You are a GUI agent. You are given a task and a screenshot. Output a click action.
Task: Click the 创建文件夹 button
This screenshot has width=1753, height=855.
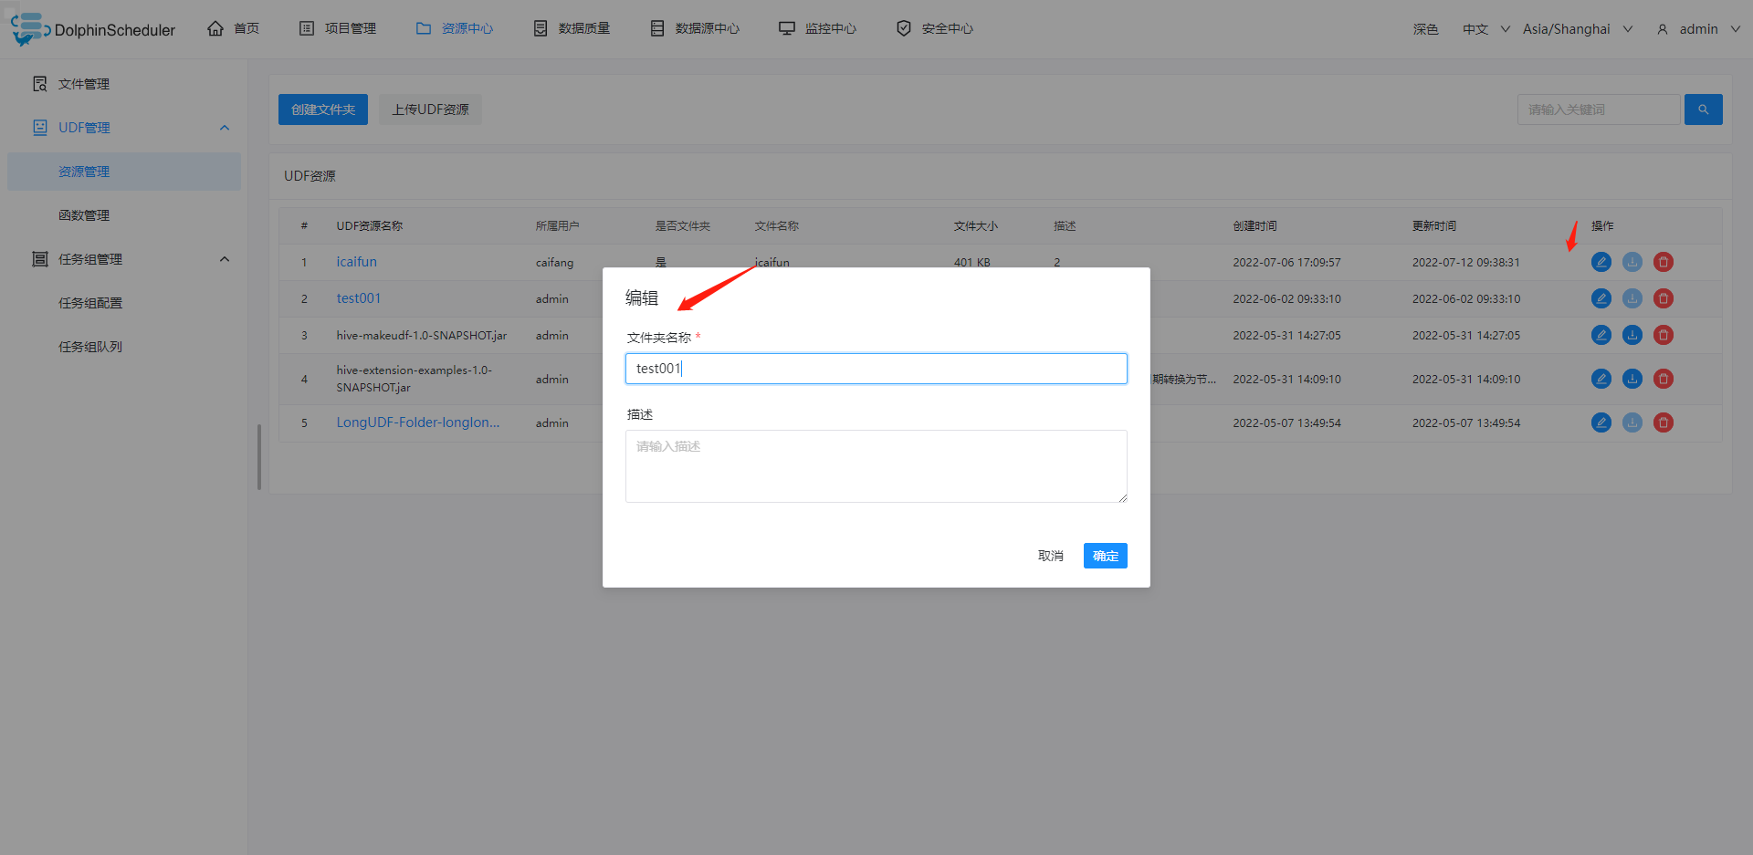pos(323,109)
